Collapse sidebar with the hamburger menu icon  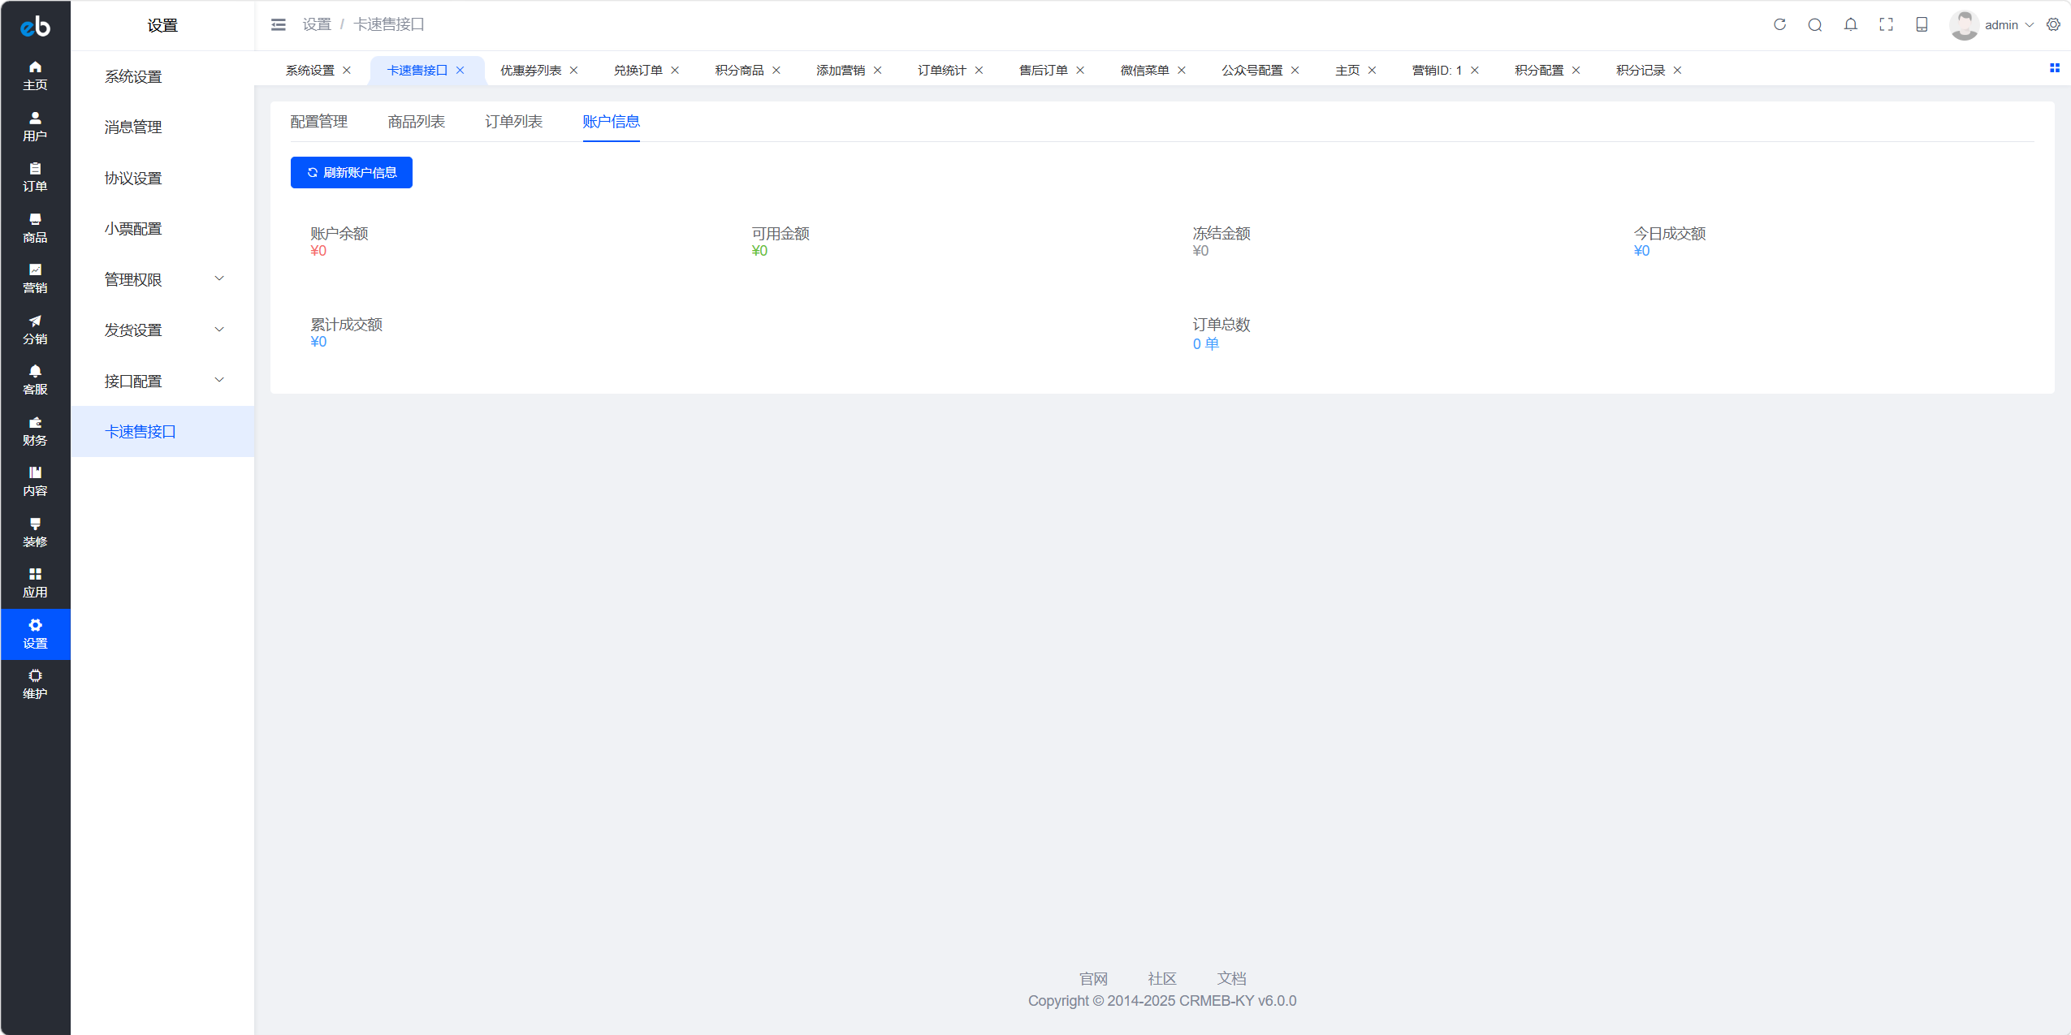tap(278, 25)
